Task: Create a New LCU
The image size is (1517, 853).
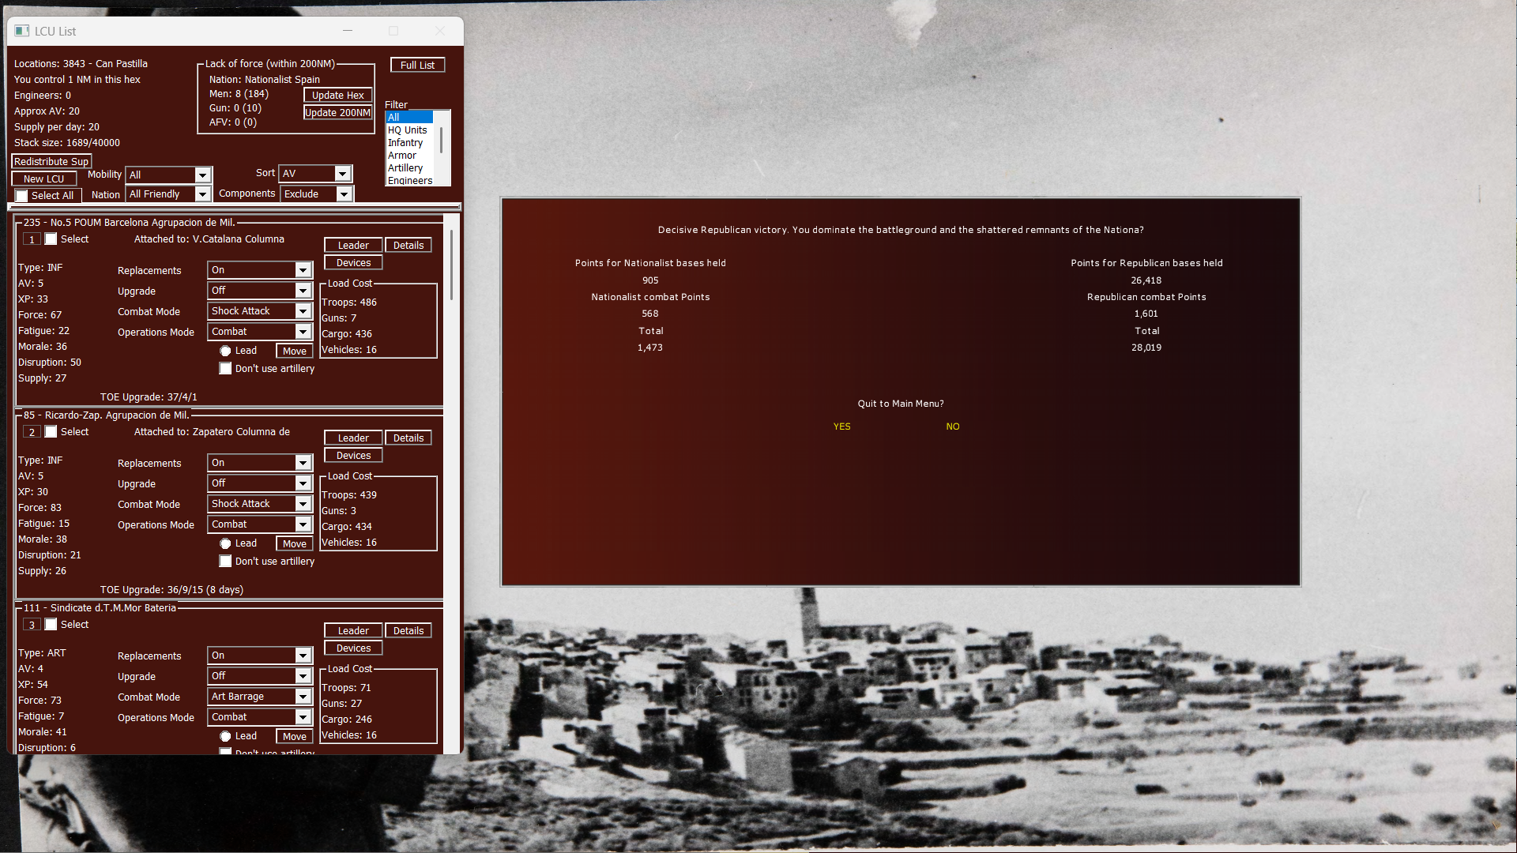Action: 43,178
